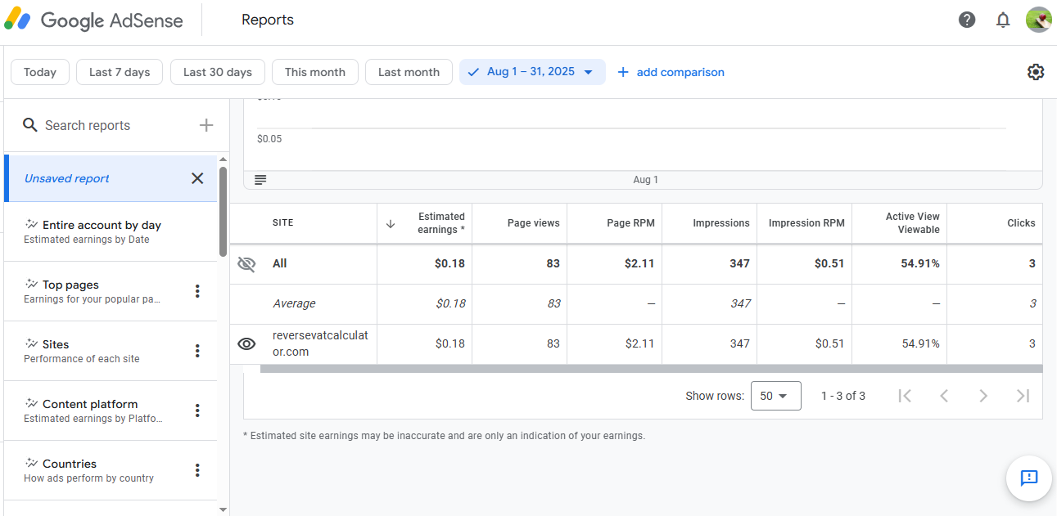Click the chart legend list icon
The image size is (1057, 516).
click(260, 180)
